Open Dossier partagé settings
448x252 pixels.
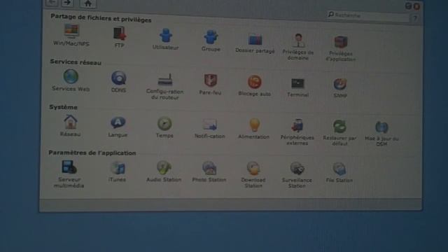point(255,43)
